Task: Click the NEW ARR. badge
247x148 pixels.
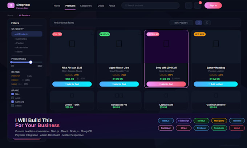Action: coord(199,34)
